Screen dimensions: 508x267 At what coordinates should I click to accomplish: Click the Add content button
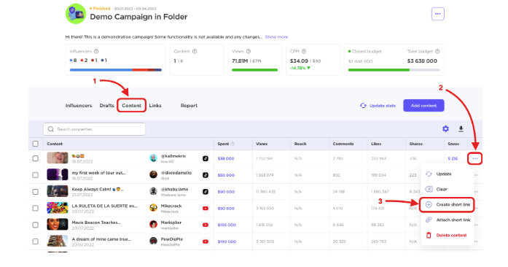pos(423,106)
